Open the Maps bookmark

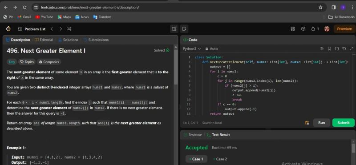click(x=64, y=17)
